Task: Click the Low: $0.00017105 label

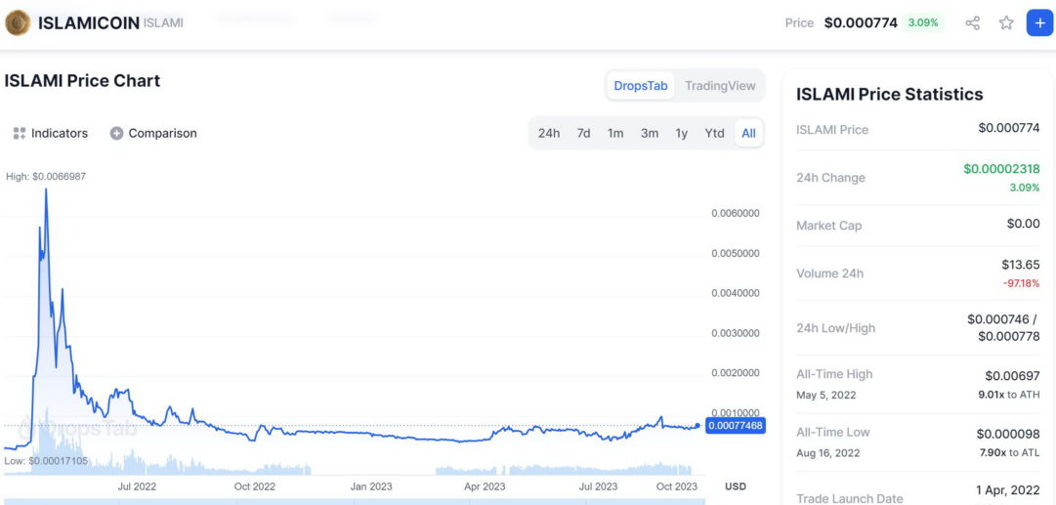Action: tap(46, 461)
